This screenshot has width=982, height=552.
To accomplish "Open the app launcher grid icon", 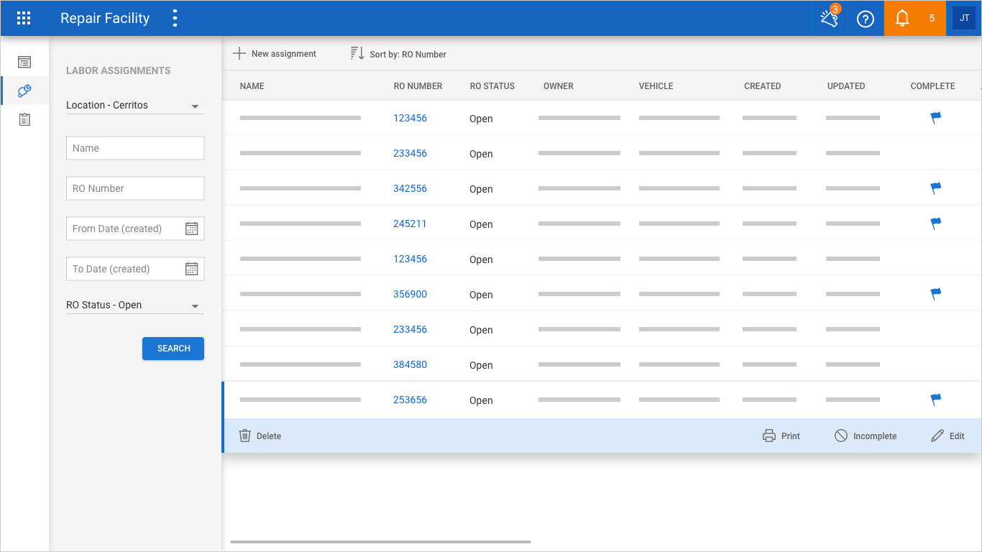I will pyautogui.click(x=24, y=19).
